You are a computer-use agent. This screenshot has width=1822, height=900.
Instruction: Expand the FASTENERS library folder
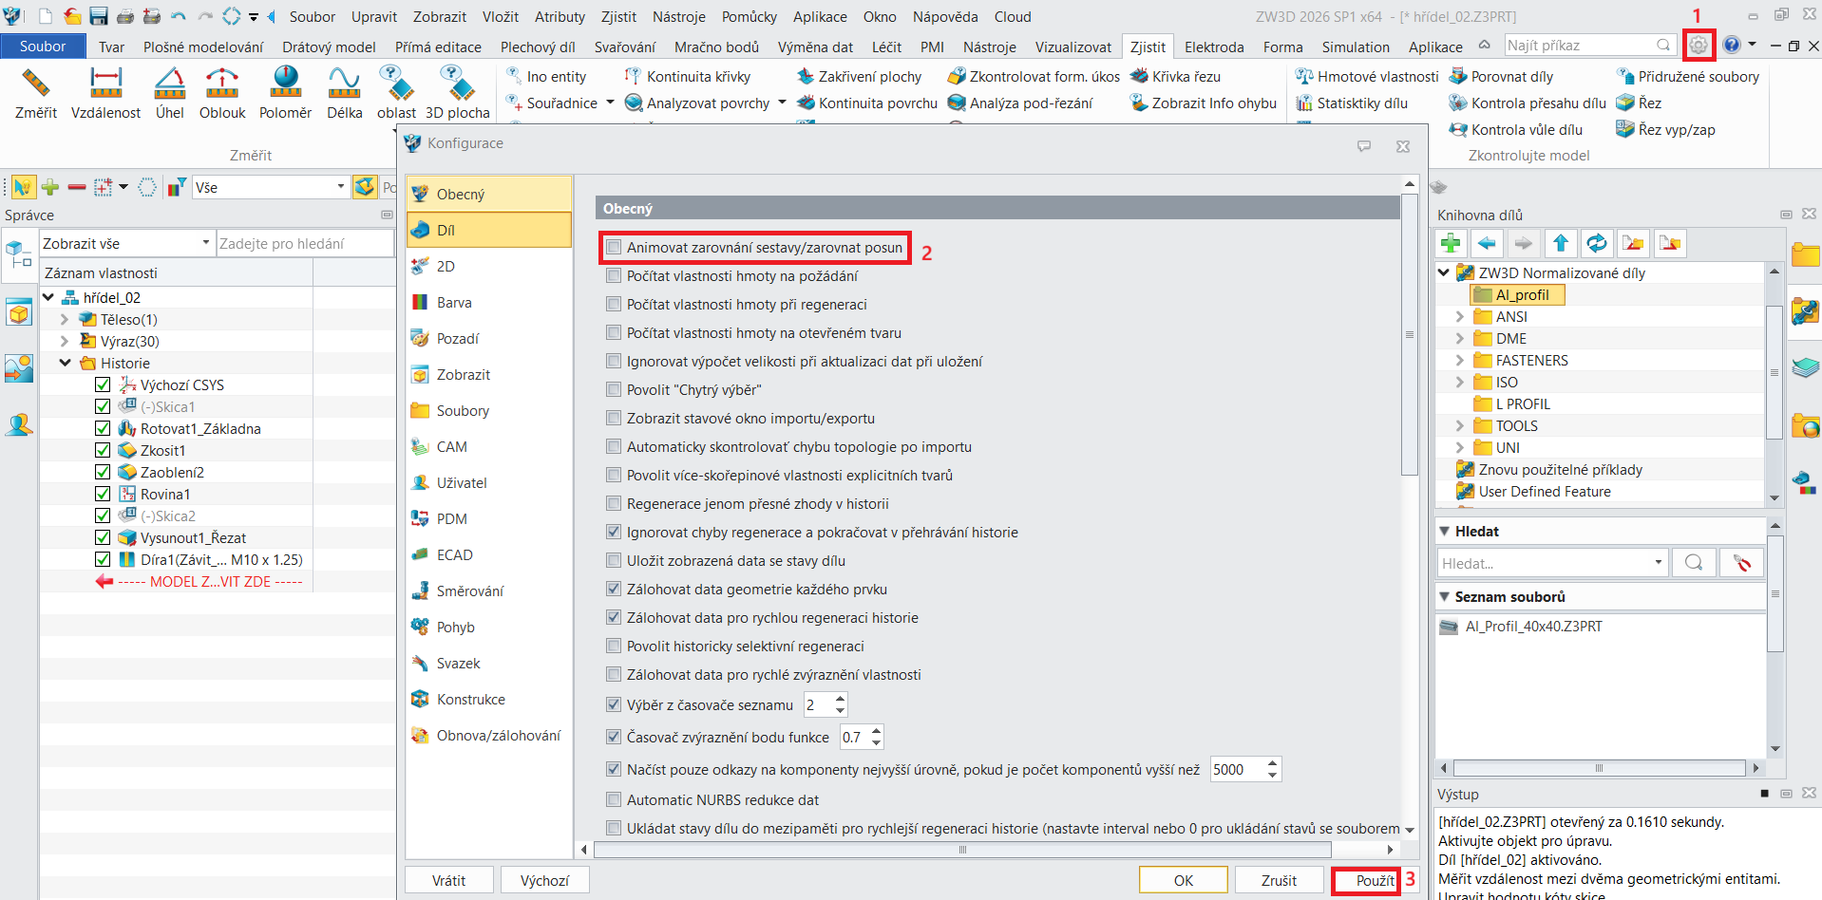pyautogui.click(x=1460, y=361)
